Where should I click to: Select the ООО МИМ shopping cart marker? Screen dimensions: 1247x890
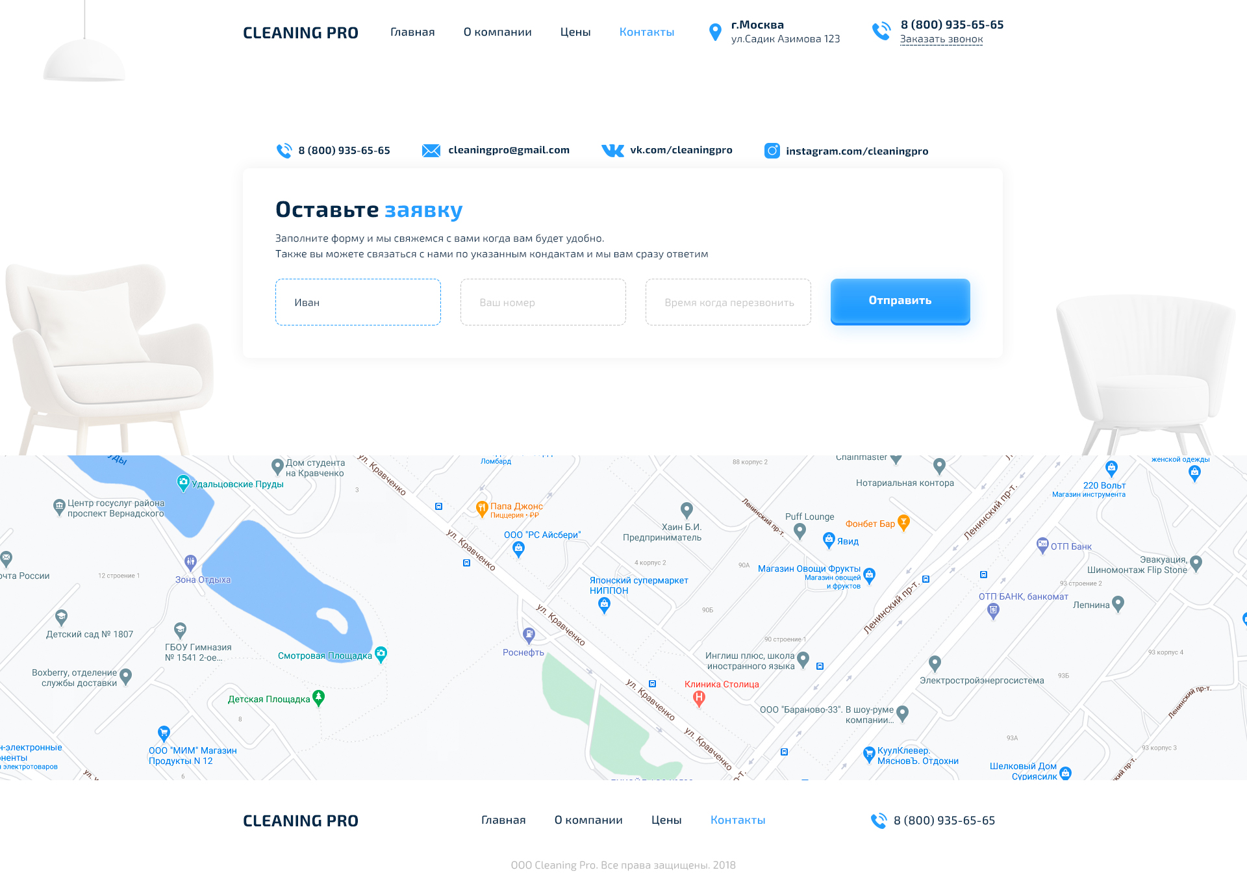click(164, 734)
